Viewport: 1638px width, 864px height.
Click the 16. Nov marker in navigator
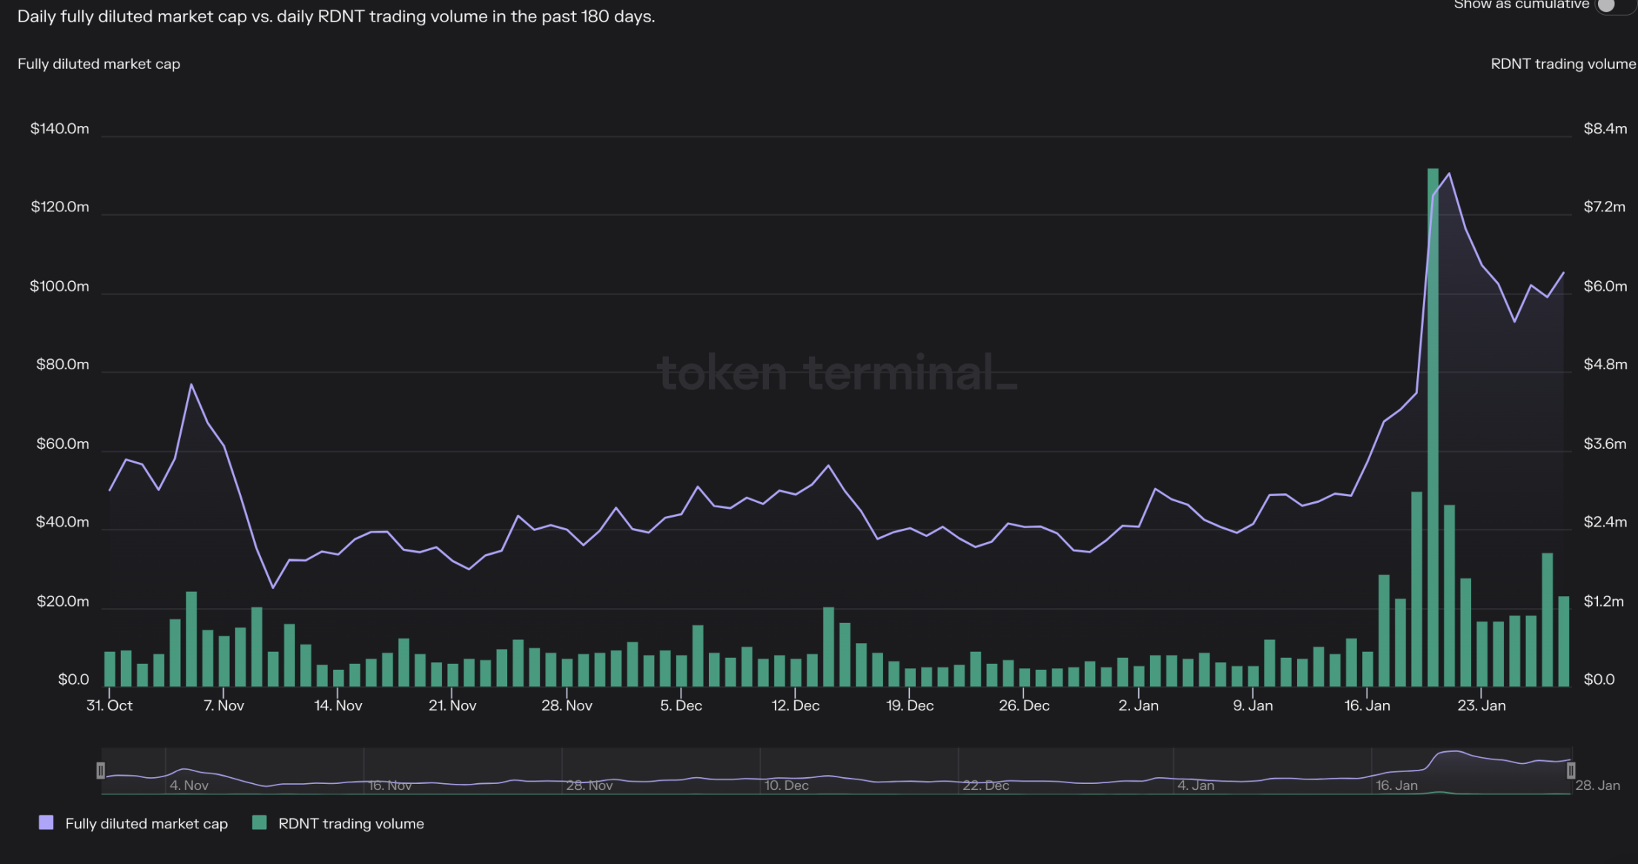(390, 785)
